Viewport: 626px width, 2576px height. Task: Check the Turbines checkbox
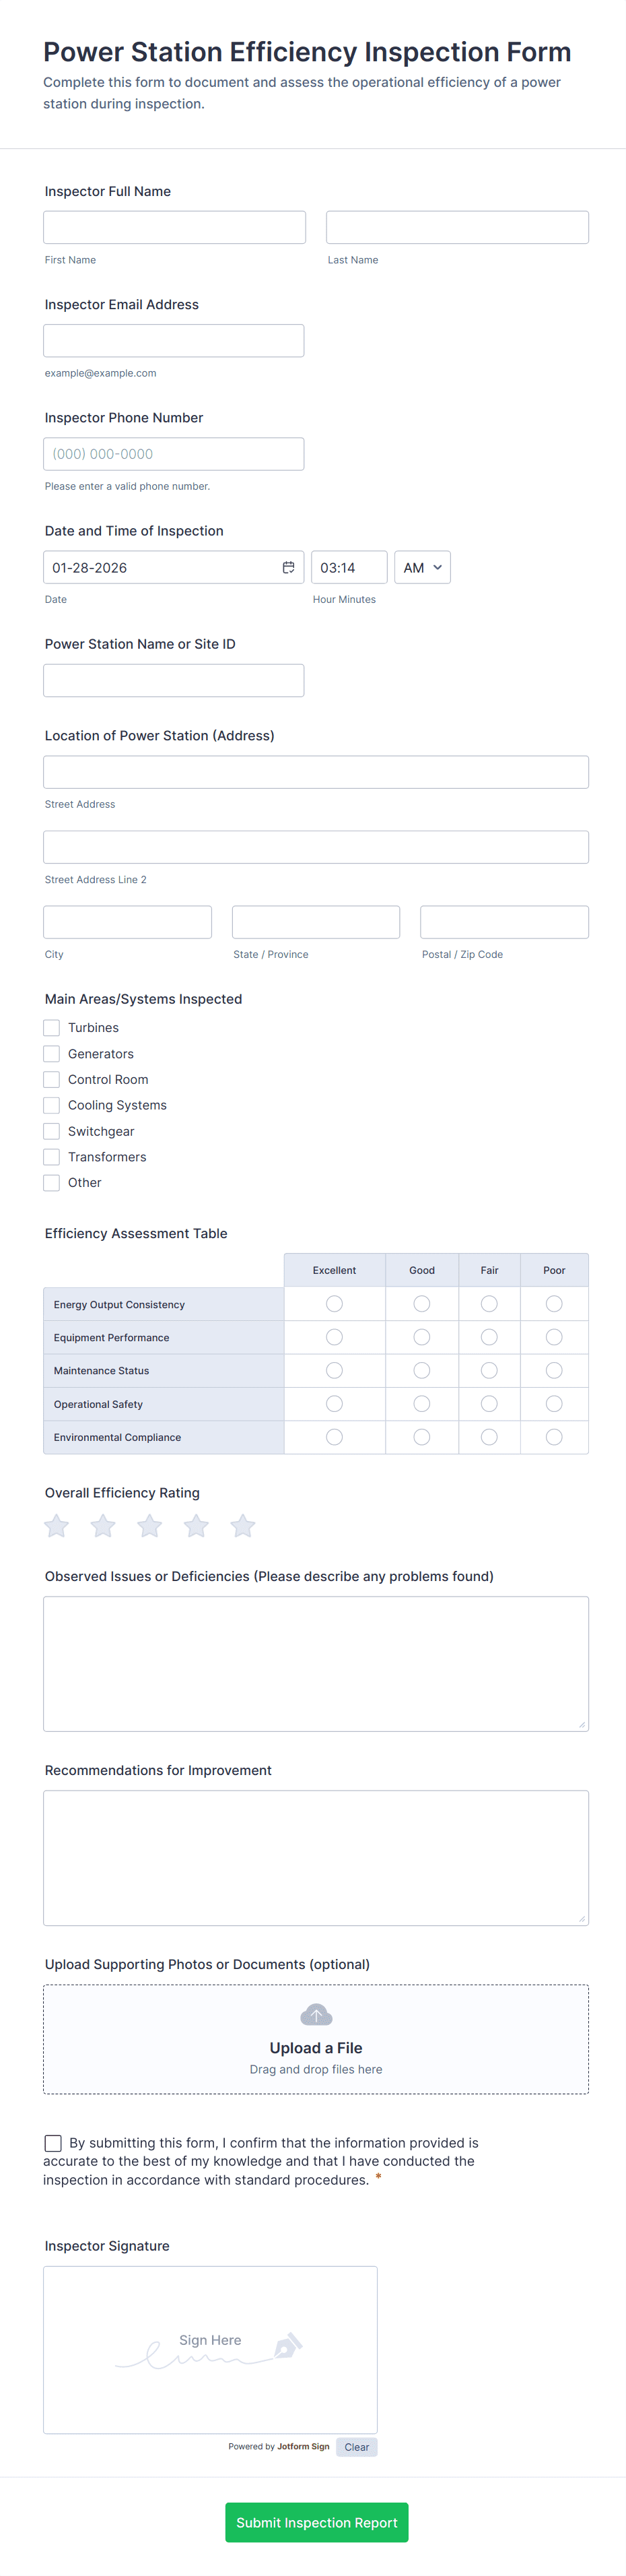point(51,1027)
